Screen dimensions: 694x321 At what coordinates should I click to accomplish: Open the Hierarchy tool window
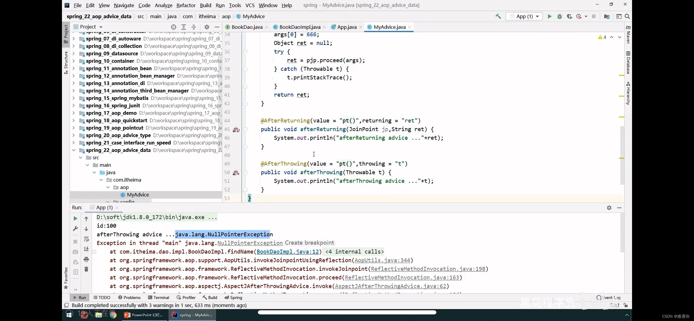628,93
